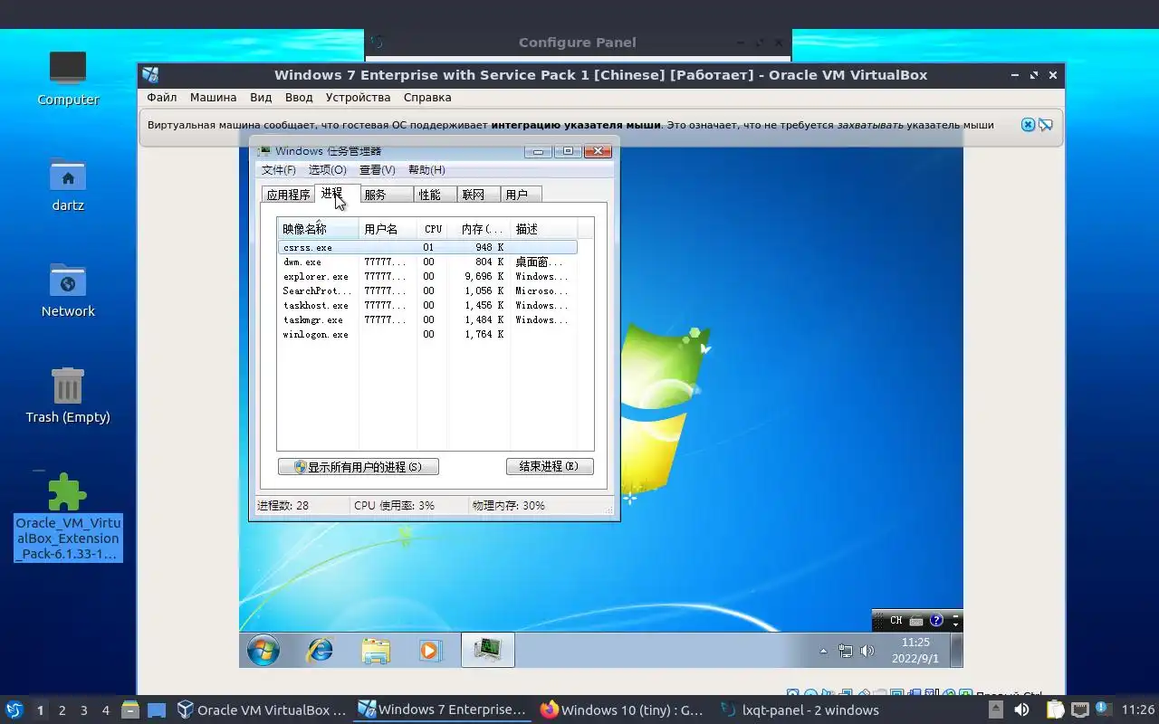
Task: Open language bar help icon
Action: (936, 621)
